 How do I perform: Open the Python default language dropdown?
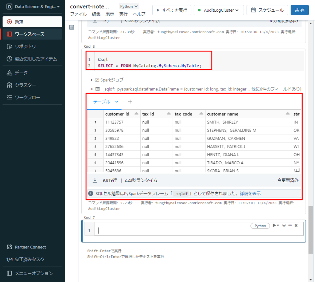[x=129, y=6]
